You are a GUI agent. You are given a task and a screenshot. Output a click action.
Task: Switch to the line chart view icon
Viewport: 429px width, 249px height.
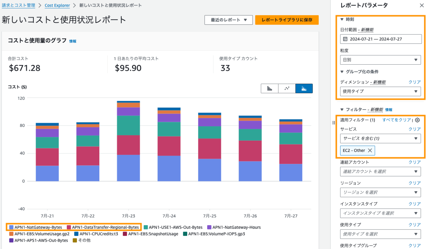[x=287, y=88]
